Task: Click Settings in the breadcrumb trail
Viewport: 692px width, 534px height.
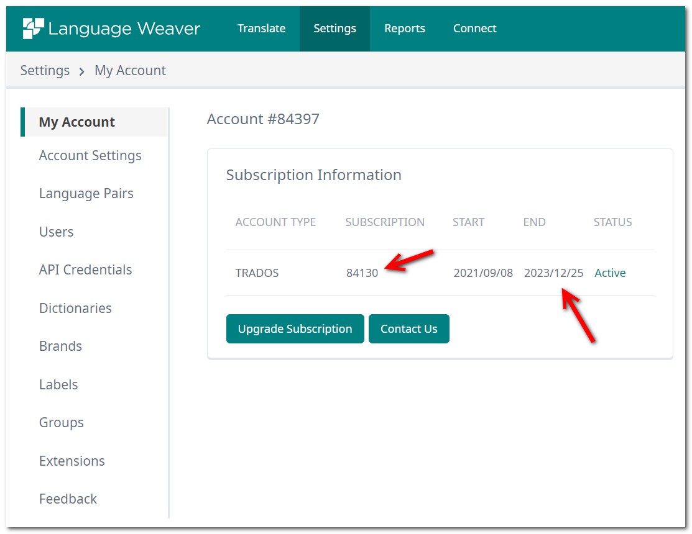Action: [x=45, y=70]
